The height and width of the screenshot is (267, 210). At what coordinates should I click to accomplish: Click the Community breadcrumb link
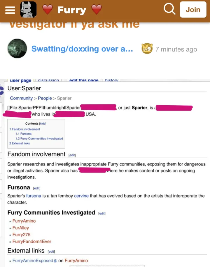point(21,98)
